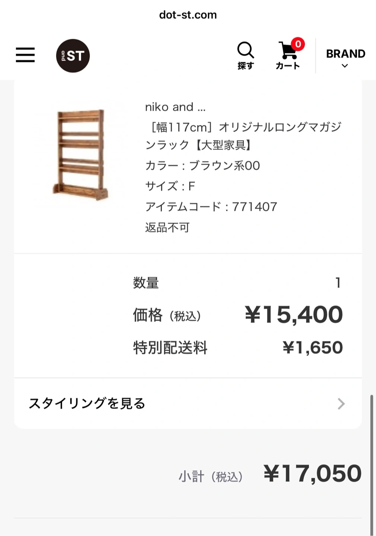Tap the magnifying glass search icon
The height and width of the screenshot is (536, 376).
(x=245, y=50)
